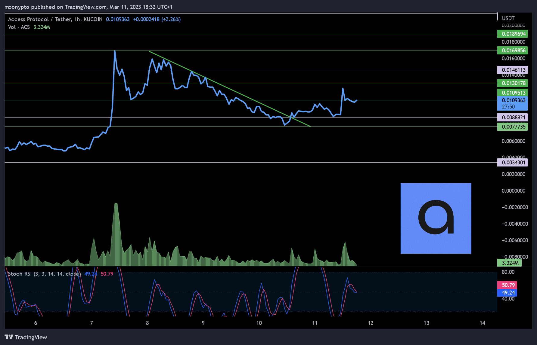Click date label 6 on time axis
The width and height of the screenshot is (537, 345).
click(36, 323)
